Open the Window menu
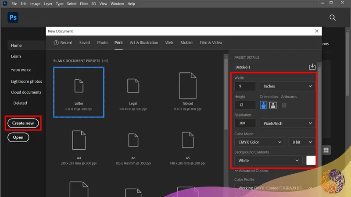This screenshot has width=351, height=197. point(117,4)
